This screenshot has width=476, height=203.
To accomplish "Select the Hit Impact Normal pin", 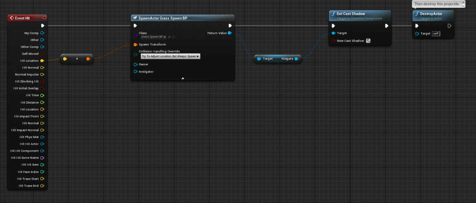I will click(42, 130).
